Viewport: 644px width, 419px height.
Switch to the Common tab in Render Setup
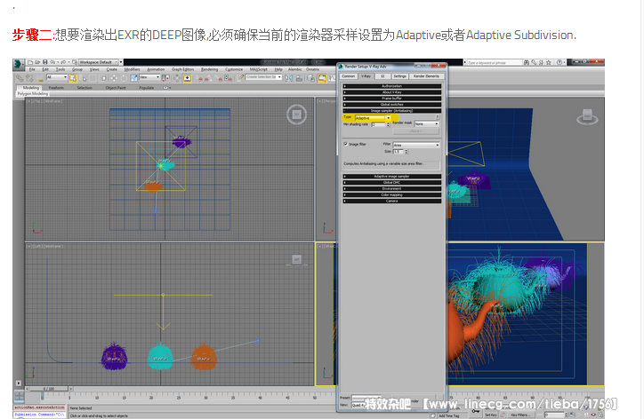coord(349,76)
